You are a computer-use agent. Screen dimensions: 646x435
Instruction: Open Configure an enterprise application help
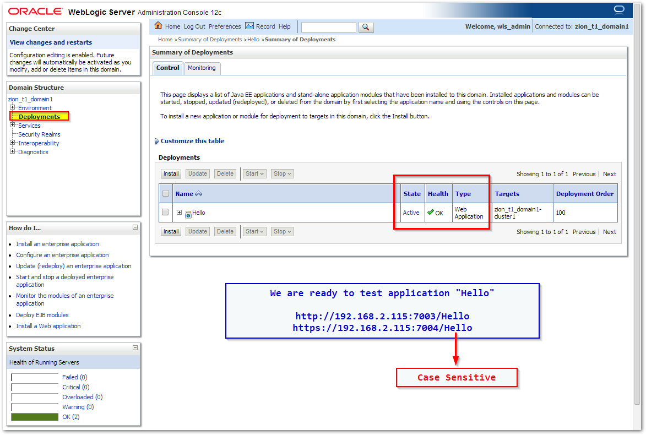point(62,255)
